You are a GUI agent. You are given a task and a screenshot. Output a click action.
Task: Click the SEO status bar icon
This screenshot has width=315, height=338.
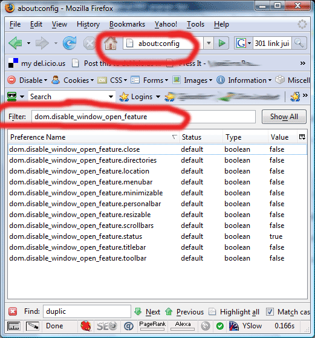pyautogui.click(x=107, y=326)
